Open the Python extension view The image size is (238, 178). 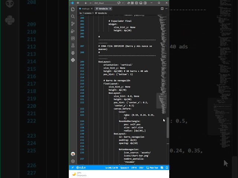(x=73, y=60)
